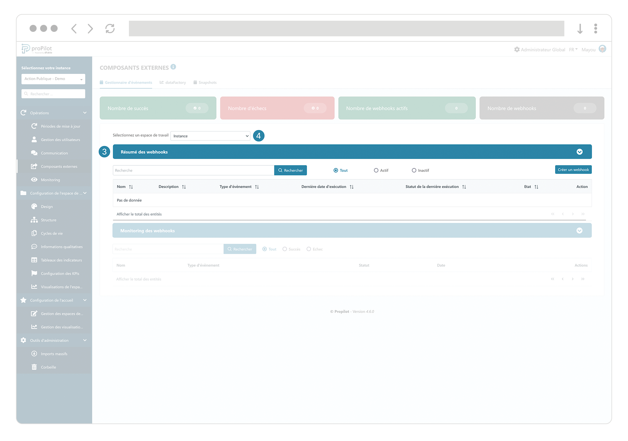Viewport: 628px width, 441px height.
Task: Collapse the Résumé des webhooks section
Action: click(x=579, y=152)
